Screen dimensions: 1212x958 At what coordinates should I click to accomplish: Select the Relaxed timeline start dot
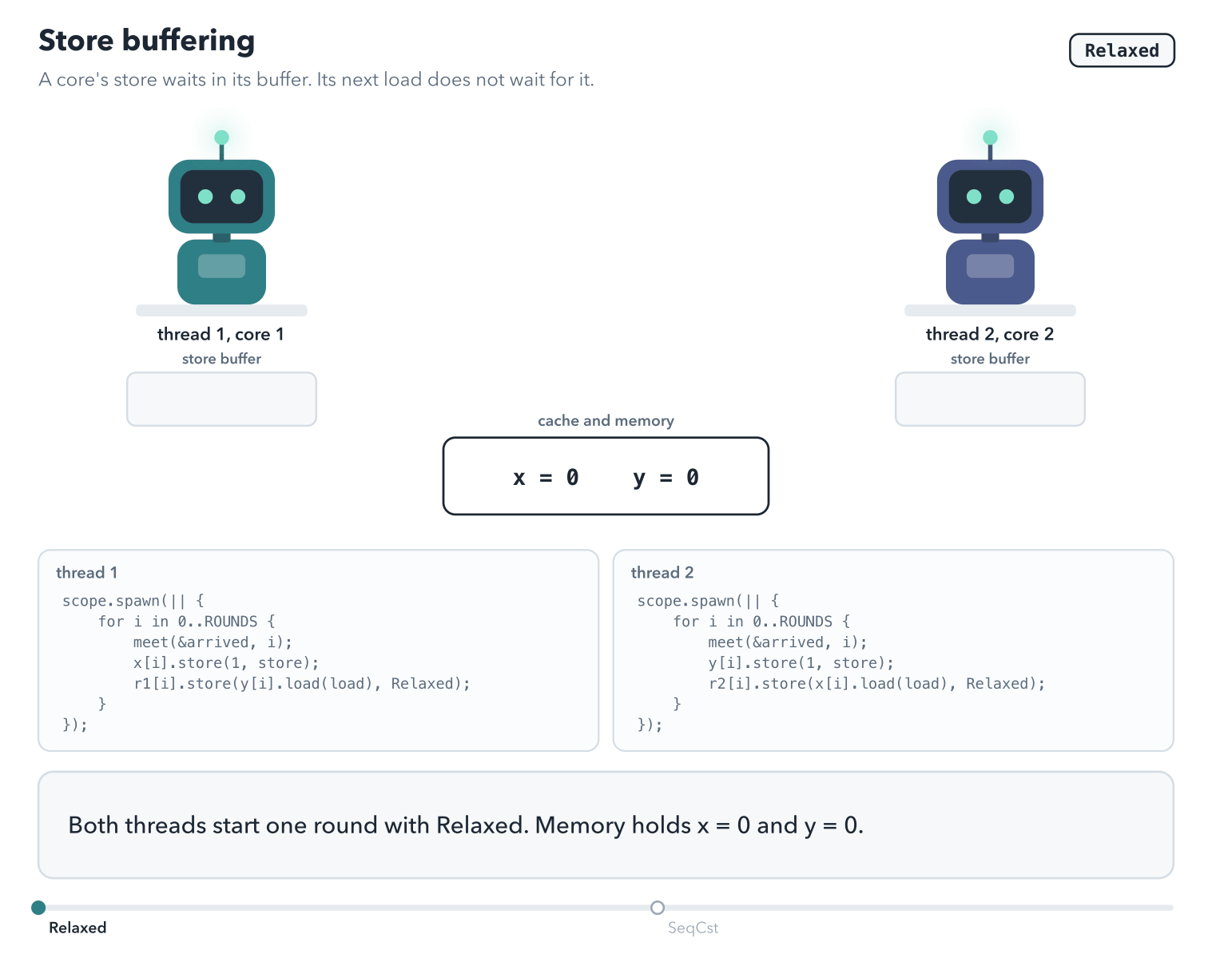38,908
